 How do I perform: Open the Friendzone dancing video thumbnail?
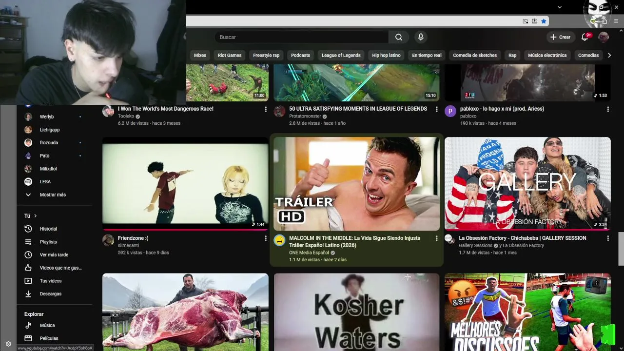(x=185, y=183)
